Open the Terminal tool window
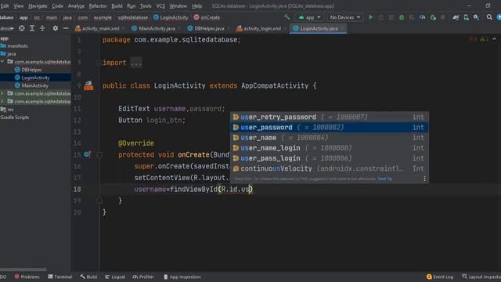Screen dimensions: 501x282 pos(60,277)
